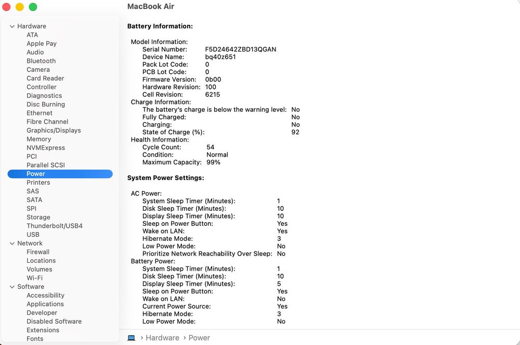Screen dimensions: 520x345
Task: Select Accessibility under Software
Action: click(45, 295)
